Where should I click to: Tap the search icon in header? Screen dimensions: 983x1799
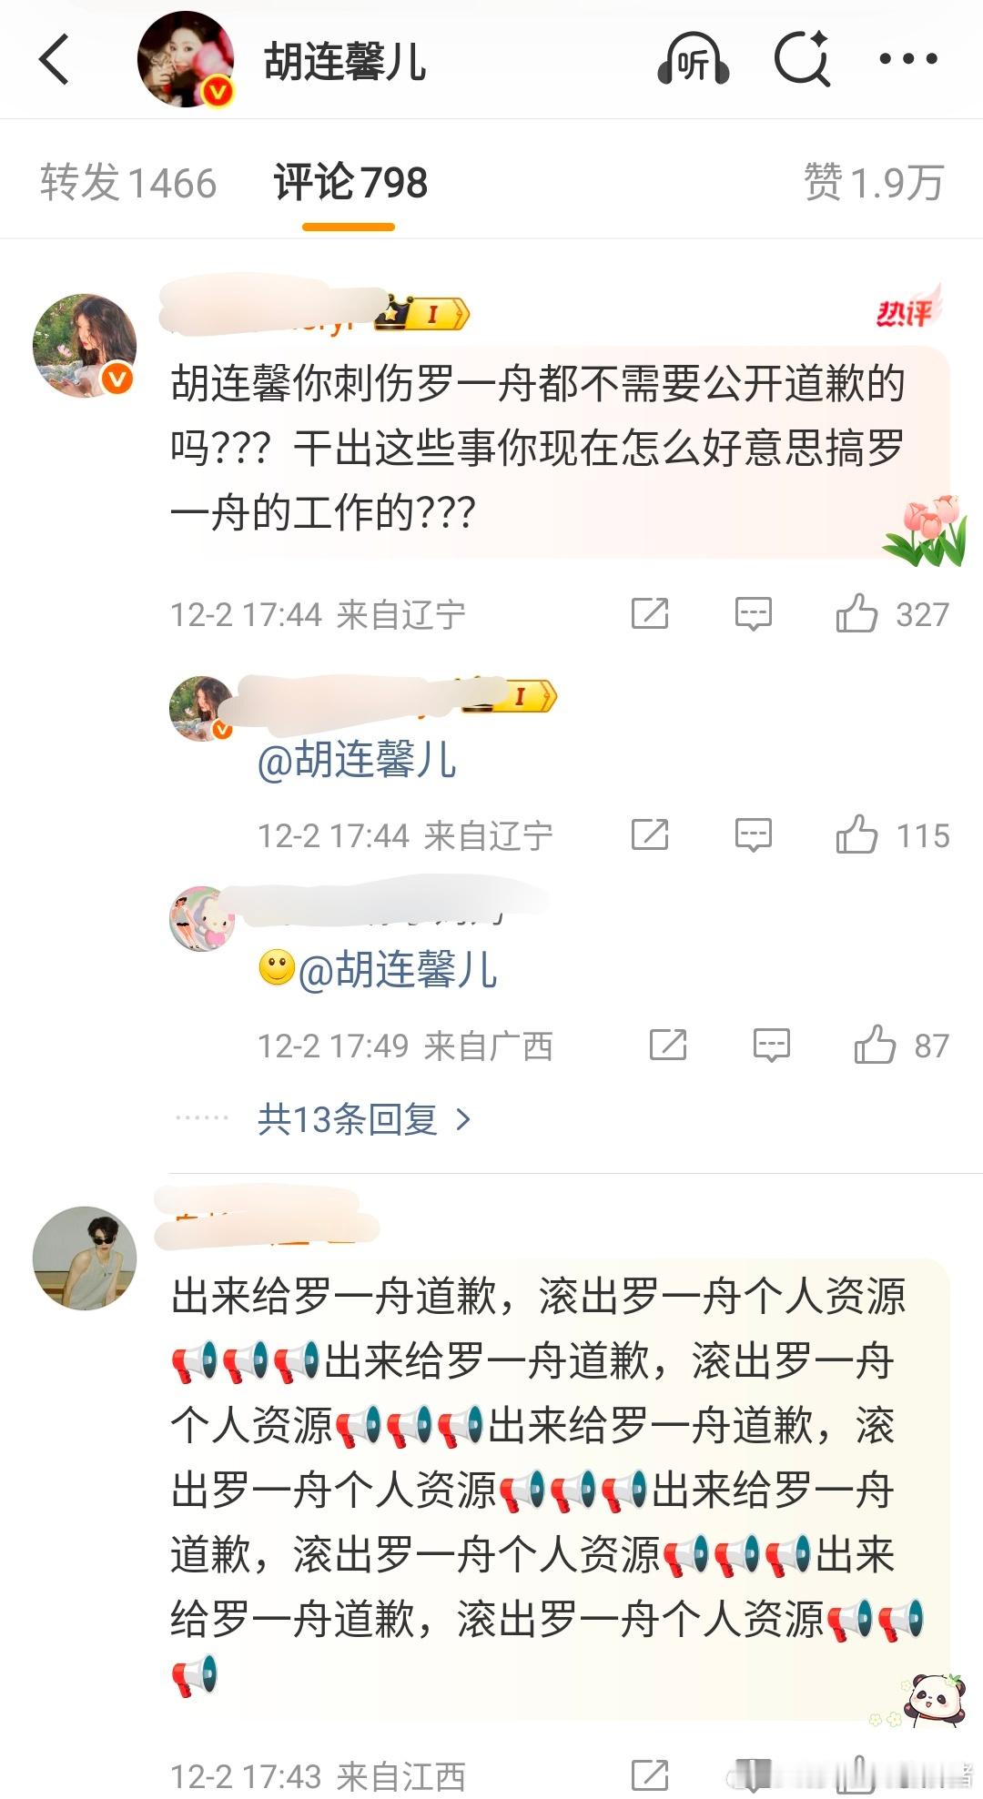tap(802, 59)
